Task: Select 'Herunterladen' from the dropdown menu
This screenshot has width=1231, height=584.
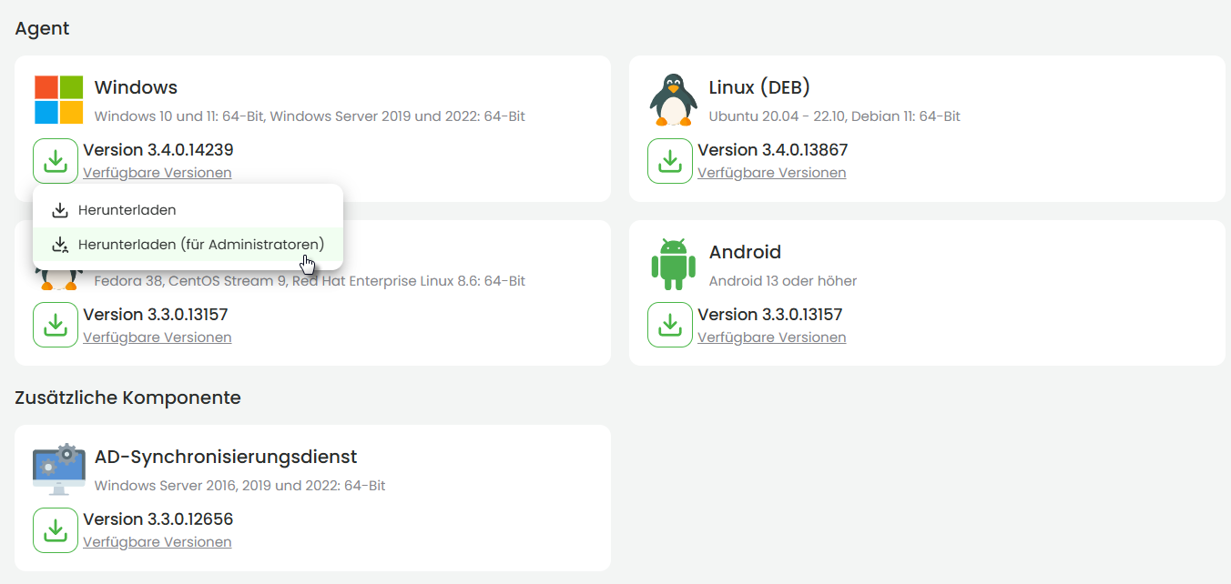Action: (127, 210)
